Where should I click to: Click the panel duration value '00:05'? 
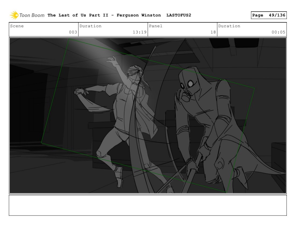tap(279, 32)
